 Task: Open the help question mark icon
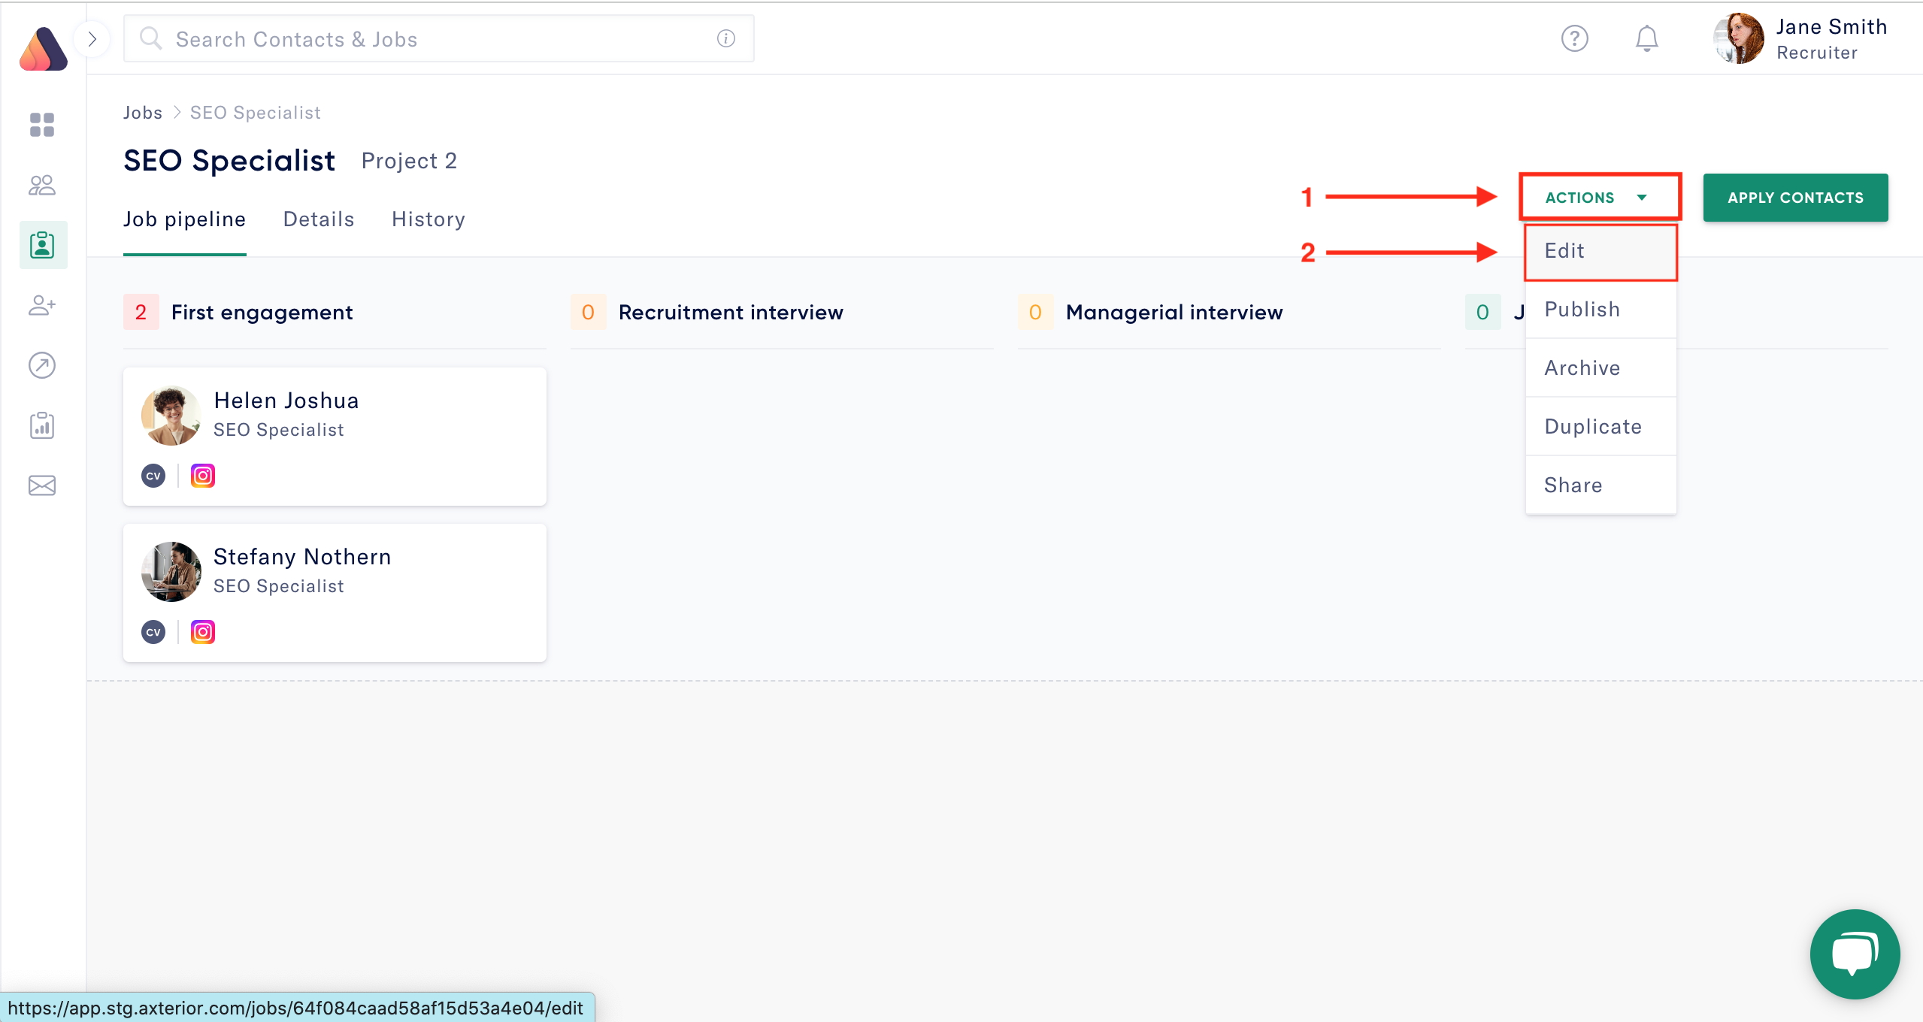1575,38
